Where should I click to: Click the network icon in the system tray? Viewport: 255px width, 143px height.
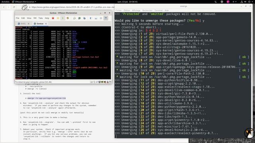(x=242, y=2)
